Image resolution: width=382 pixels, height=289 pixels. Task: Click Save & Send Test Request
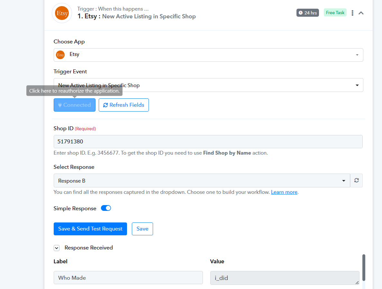tap(90, 229)
